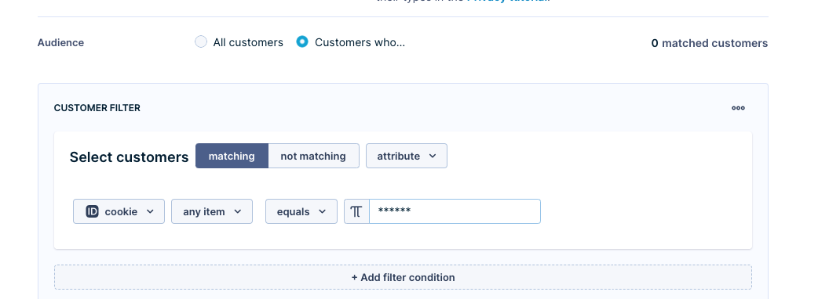Select the Customers who... radio option
Image resolution: width=829 pixels, height=299 pixels.
click(302, 41)
